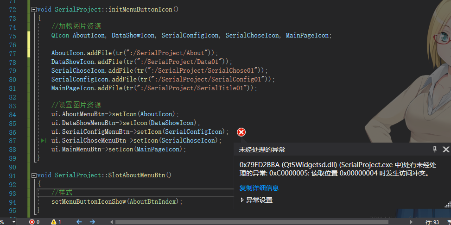Click line number 87
Viewport: 451px width, 225px height.
point(13,141)
